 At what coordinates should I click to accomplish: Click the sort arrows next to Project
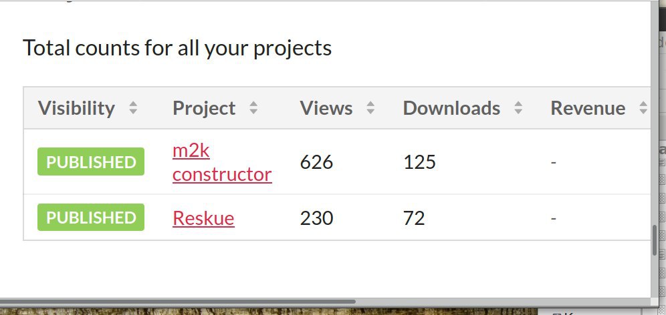click(253, 108)
